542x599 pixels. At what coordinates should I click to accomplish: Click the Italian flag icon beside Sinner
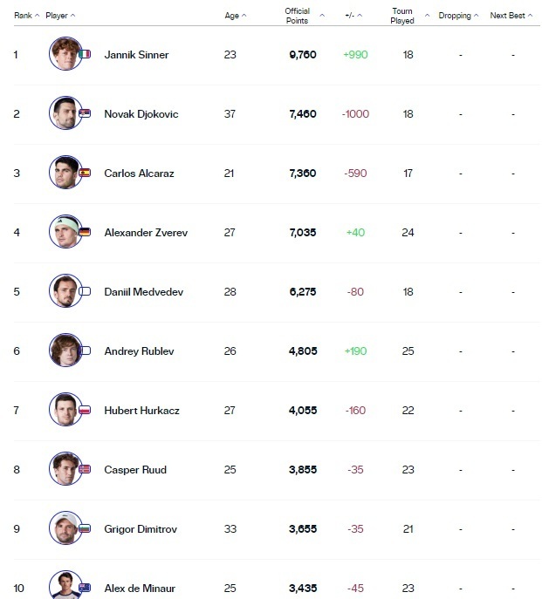[x=85, y=54]
